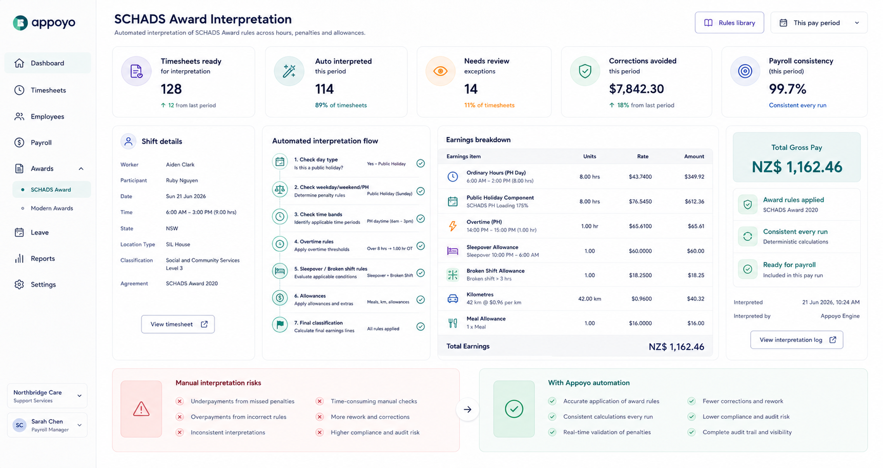Click the scales icon for weekday/weekend/PH step
The height and width of the screenshot is (468, 883).
click(280, 190)
